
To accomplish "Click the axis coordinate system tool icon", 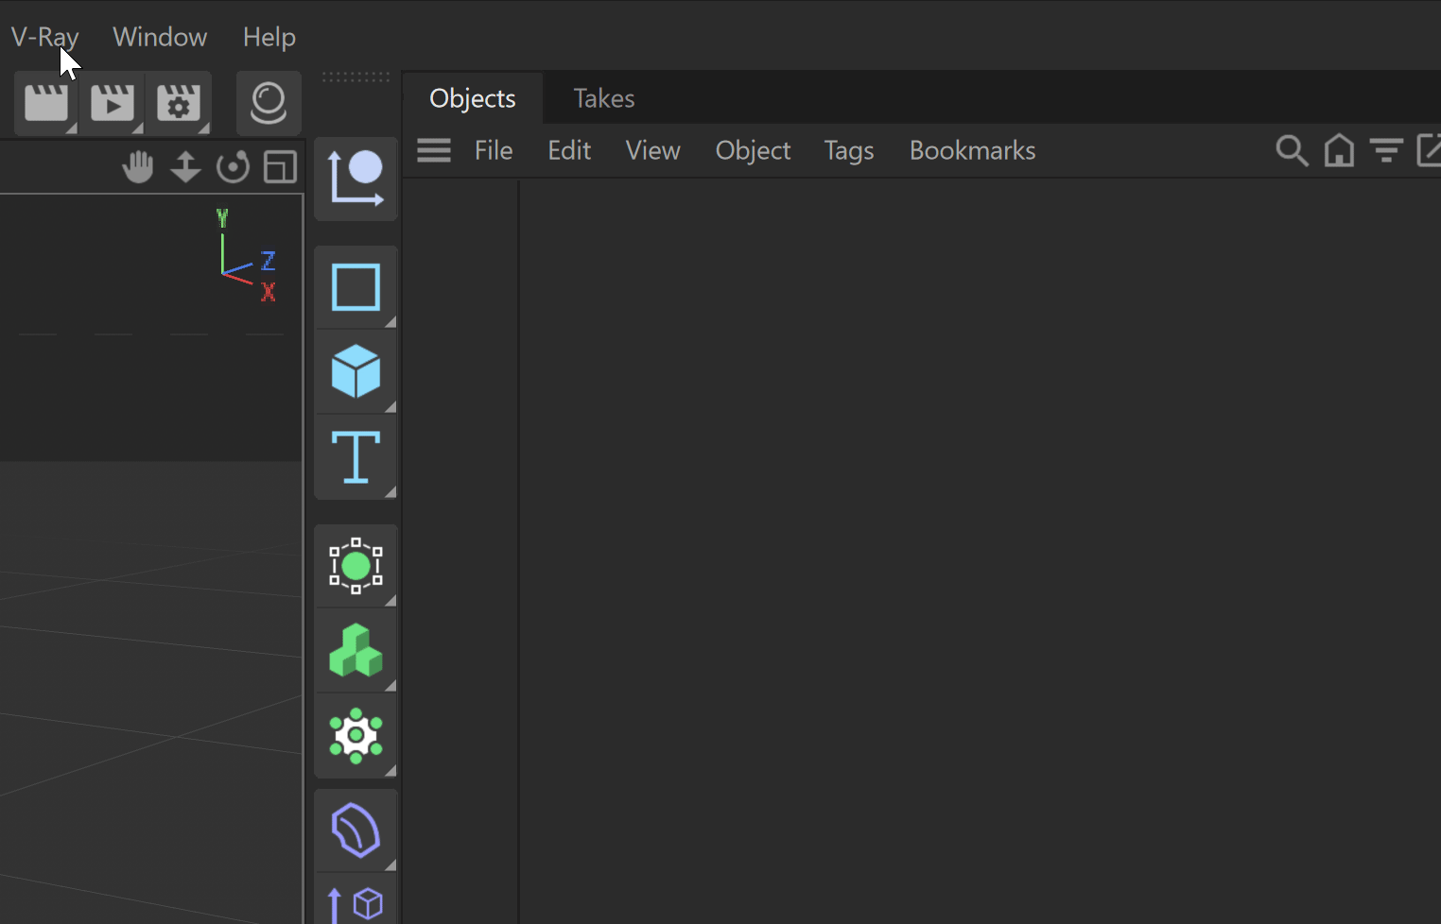I will 356,179.
